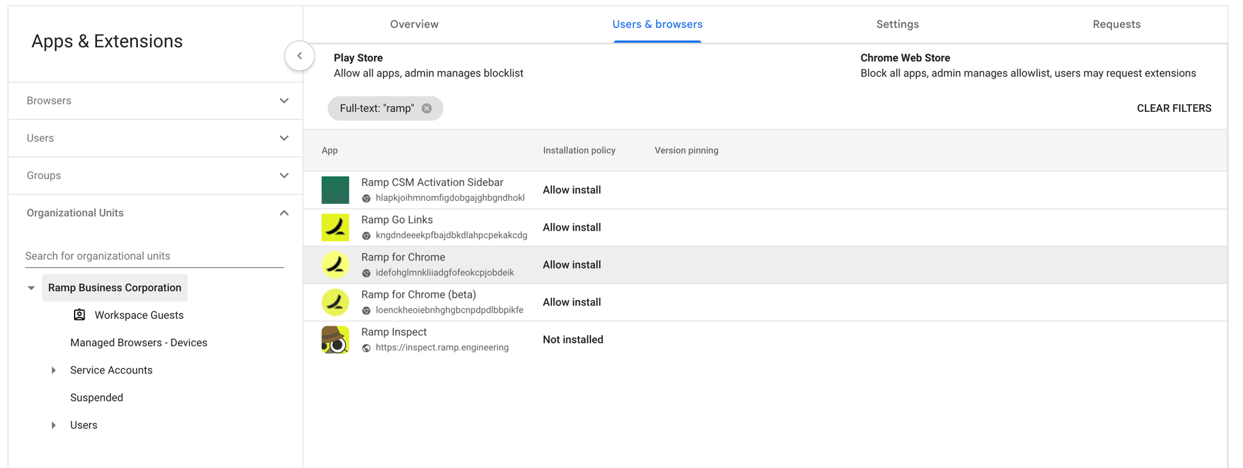The image size is (1243, 468).
Task: Click extension ID idefohglmnkliiadgfofeokcpjobdeik
Action: [x=445, y=272]
